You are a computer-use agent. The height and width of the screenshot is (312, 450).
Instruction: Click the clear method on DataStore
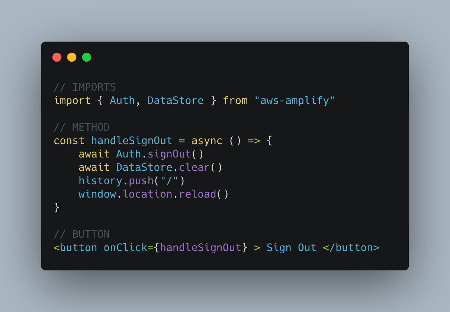click(x=194, y=168)
